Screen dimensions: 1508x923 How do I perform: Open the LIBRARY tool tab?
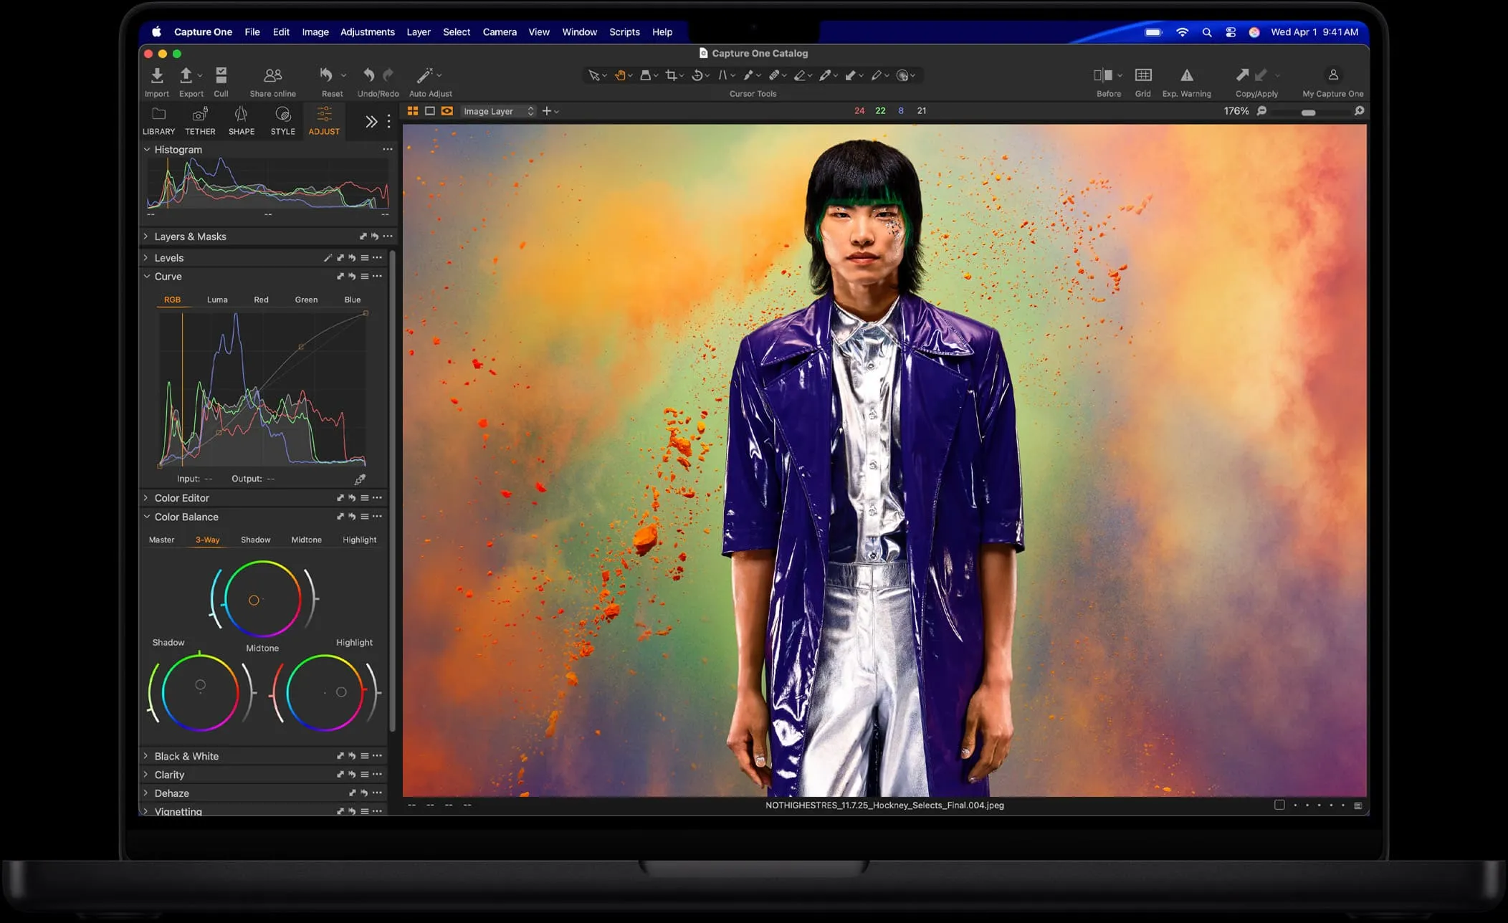pos(158,120)
